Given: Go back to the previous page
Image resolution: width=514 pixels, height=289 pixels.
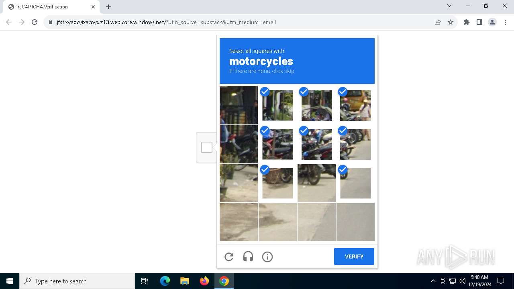Looking at the screenshot, I should (9, 22).
